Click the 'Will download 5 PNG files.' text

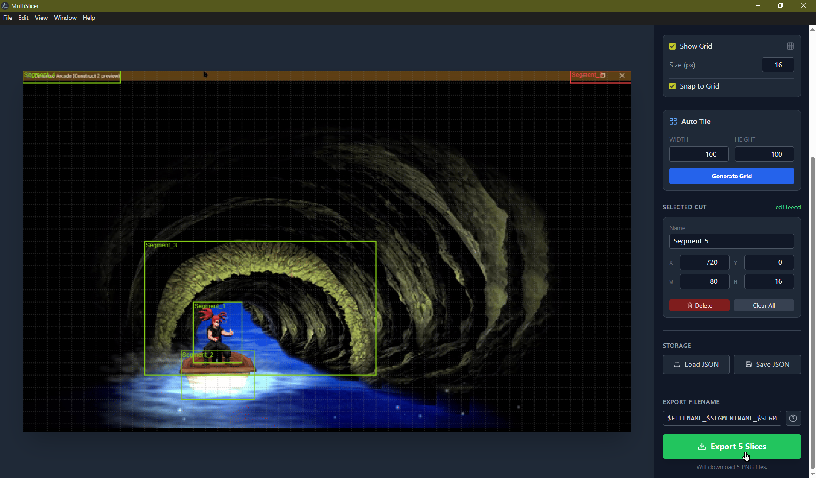click(731, 467)
